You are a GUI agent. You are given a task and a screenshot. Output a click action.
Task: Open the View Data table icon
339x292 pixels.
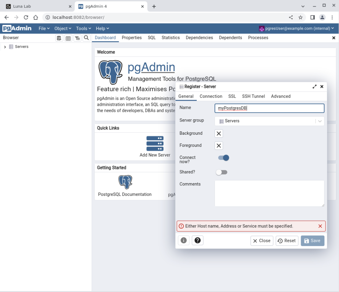coord(68,38)
